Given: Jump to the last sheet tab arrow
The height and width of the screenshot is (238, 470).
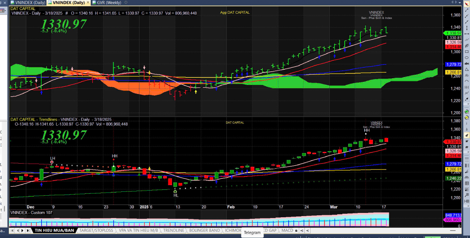Looking at the screenshot, I should [x=28, y=231].
